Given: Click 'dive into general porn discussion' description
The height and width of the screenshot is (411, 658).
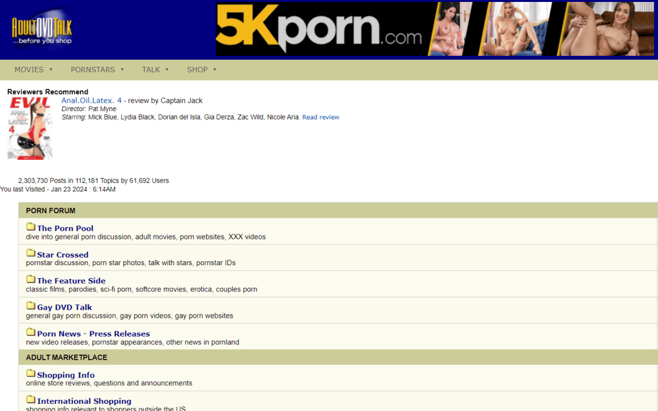Looking at the screenshot, I should click(146, 237).
